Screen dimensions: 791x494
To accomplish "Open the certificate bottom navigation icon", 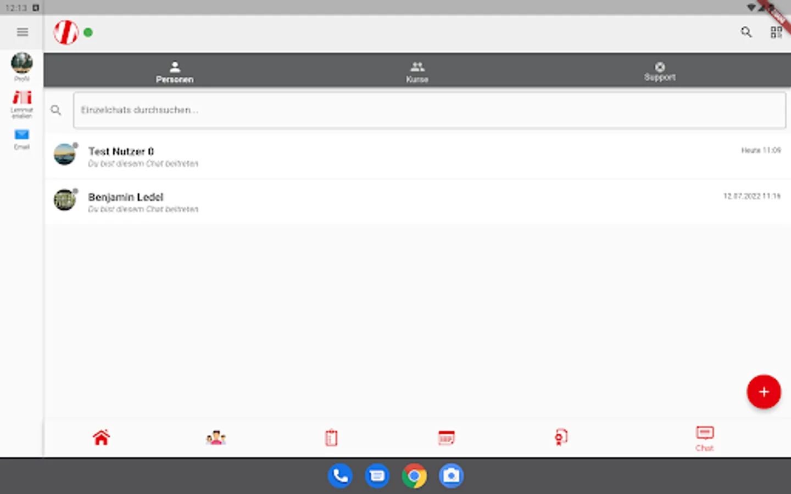I will 561,437.
